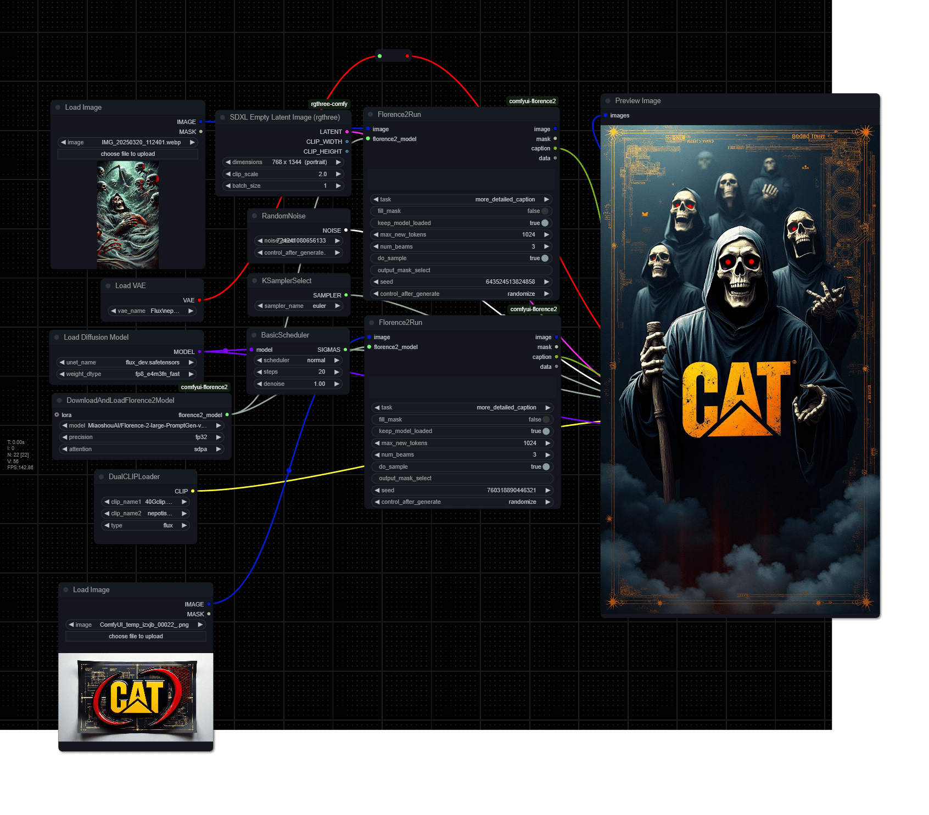Click choose file to upload under IMG_20250320_112401.webp

click(x=128, y=154)
